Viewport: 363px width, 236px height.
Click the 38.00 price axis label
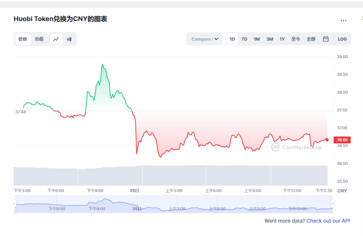click(x=342, y=93)
